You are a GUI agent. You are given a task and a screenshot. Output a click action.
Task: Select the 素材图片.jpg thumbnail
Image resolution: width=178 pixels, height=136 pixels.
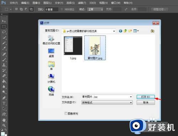(x=95, y=48)
